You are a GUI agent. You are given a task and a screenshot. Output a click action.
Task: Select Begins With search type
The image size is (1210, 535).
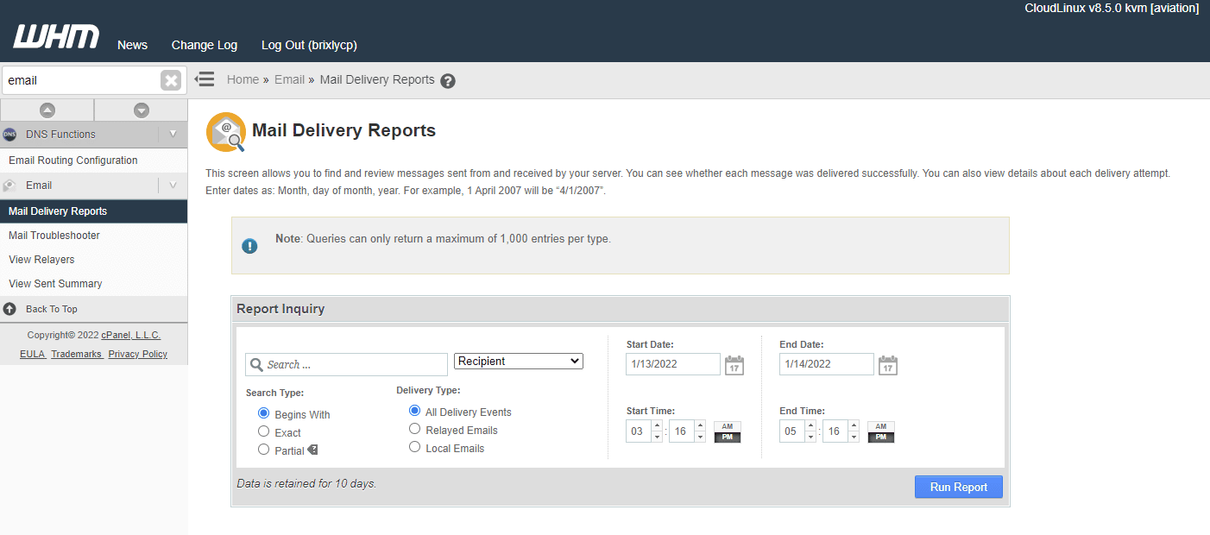[264, 413]
